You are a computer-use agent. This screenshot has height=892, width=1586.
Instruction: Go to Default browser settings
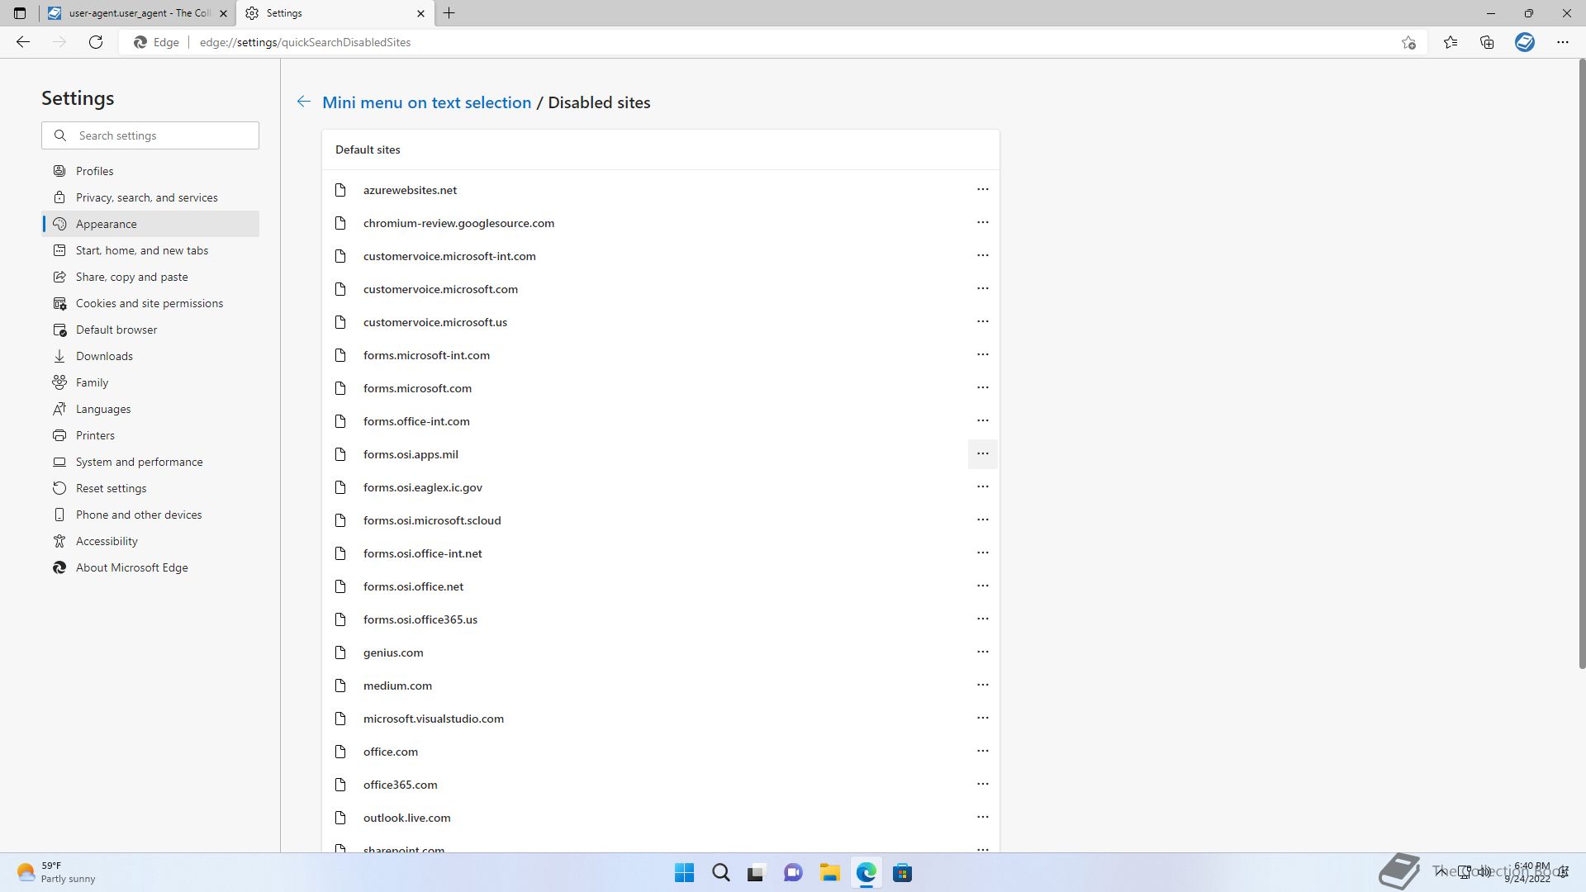150,330
